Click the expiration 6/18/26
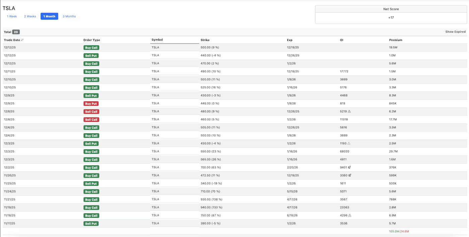469x237 pixels. 292,216
